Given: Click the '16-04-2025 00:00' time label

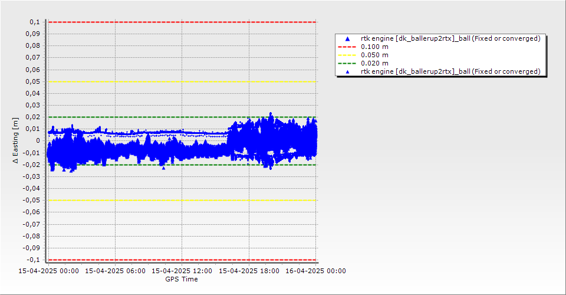Looking at the screenshot, I should point(315,271).
